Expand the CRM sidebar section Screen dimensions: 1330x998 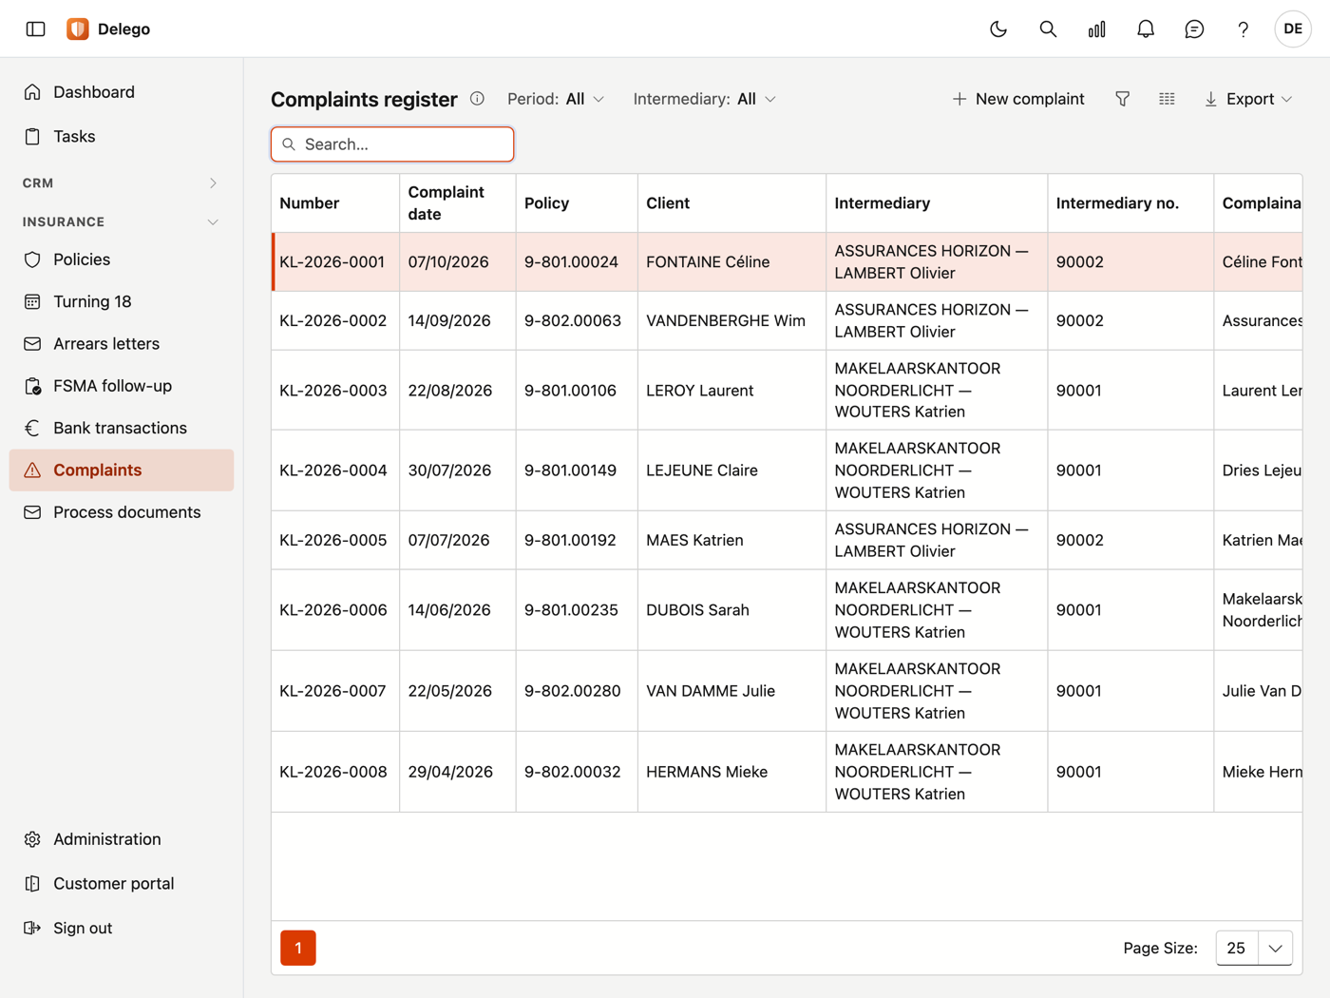[x=121, y=182]
